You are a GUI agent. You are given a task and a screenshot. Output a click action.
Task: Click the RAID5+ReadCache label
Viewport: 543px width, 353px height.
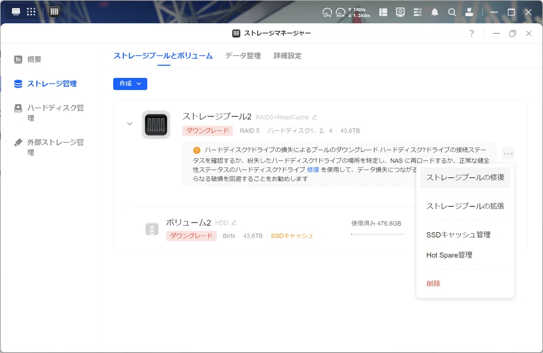282,117
